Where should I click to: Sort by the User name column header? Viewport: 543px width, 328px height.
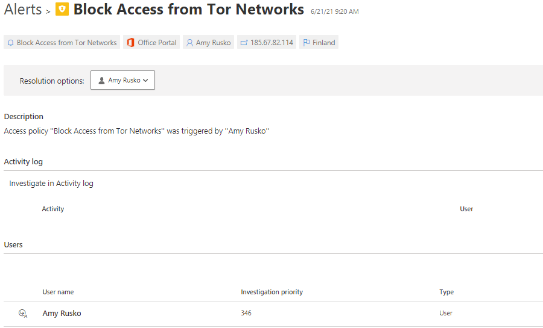click(x=58, y=292)
